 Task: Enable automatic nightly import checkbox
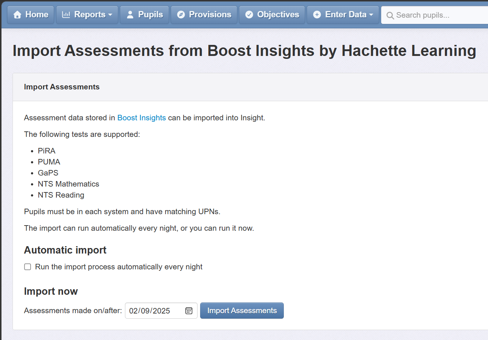point(28,267)
